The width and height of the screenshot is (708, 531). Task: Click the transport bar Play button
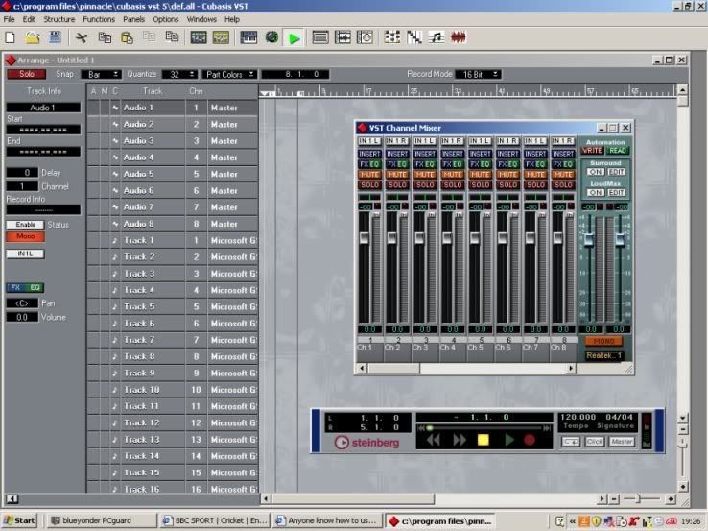click(x=509, y=440)
